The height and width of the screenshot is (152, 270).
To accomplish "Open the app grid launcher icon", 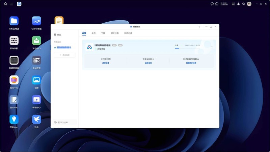I will [x=11, y=4].
